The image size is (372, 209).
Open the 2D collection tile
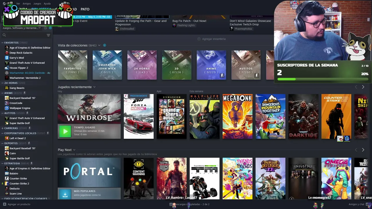[x=177, y=65]
